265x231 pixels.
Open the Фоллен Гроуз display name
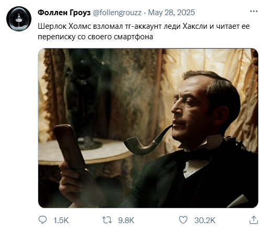coord(64,13)
